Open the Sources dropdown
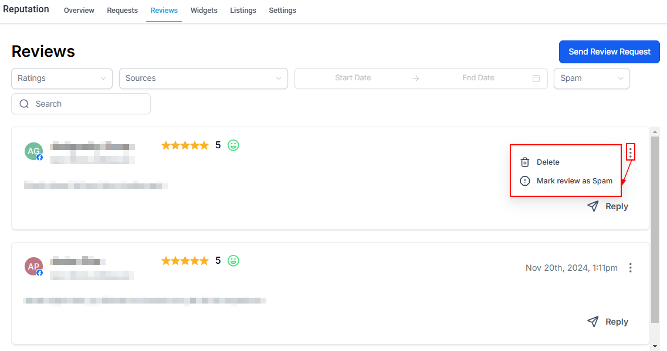This screenshot has height=351, width=667. click(x=203, y=79)
